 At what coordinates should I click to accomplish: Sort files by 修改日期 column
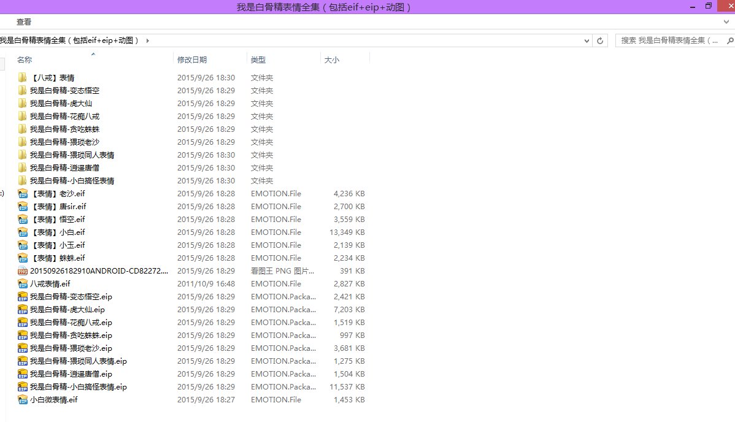click(x=192, y=60)
